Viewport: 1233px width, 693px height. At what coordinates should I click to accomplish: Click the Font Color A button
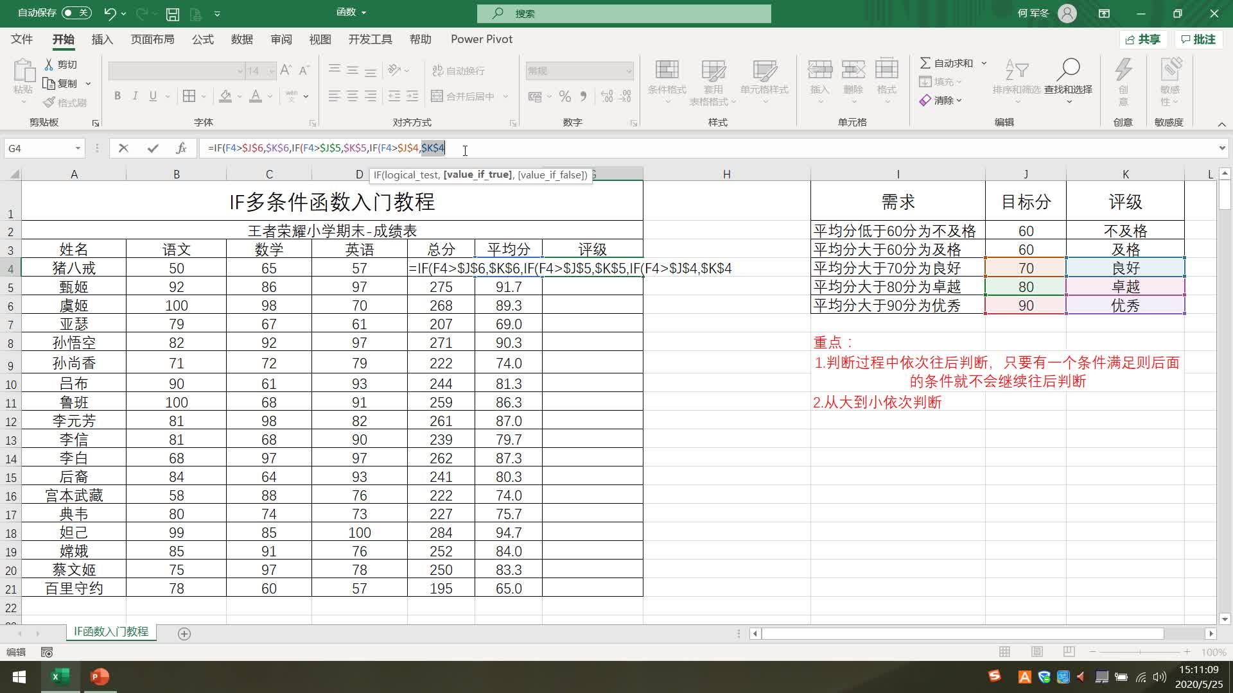(x=256, y=96)
